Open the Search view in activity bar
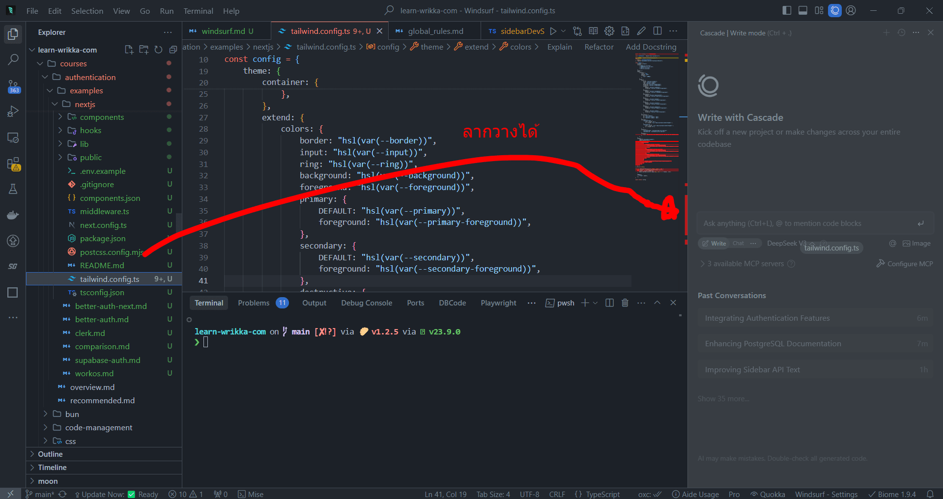 [x=13, y=60]
